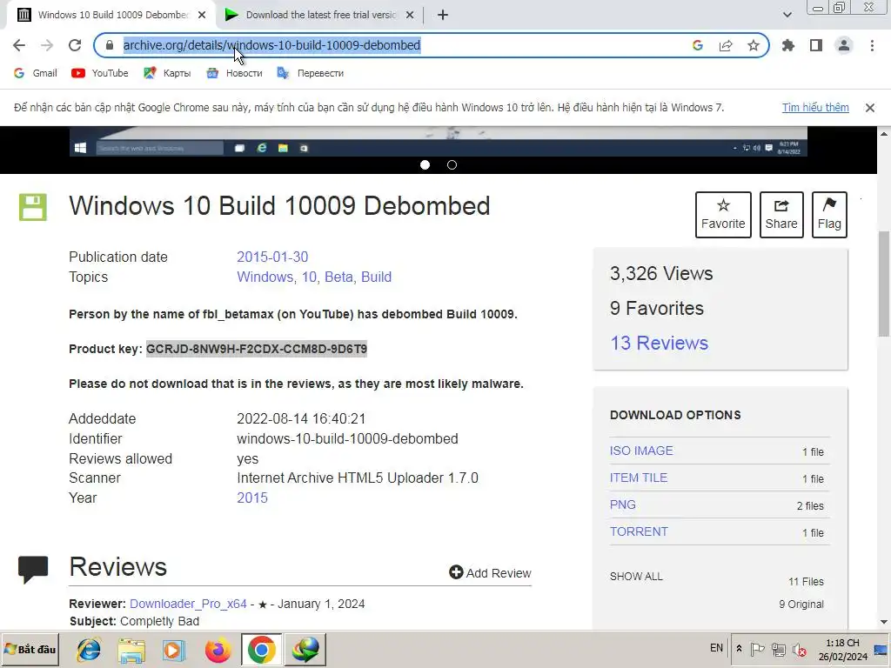Click the Tìm hiểu thêm link

(815, 107)
